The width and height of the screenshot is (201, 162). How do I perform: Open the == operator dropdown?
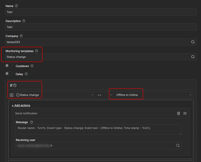point(105,95)
